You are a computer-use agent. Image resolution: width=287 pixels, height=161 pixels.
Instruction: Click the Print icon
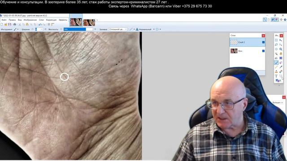(x=15, y=24)
